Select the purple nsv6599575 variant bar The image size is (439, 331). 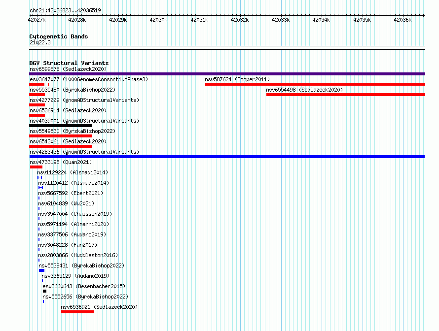tap(227, 74)
